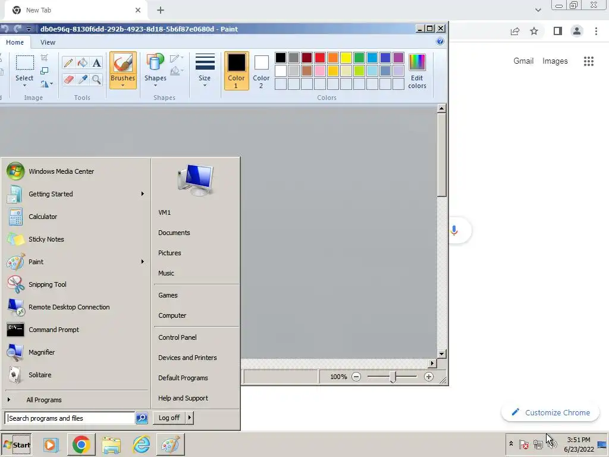Pick the yellow color swatch in Paint

pyautogui.click(x=346, y=58)
